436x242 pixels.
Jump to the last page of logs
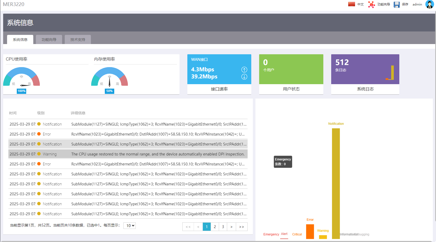[x=242, y=227]
